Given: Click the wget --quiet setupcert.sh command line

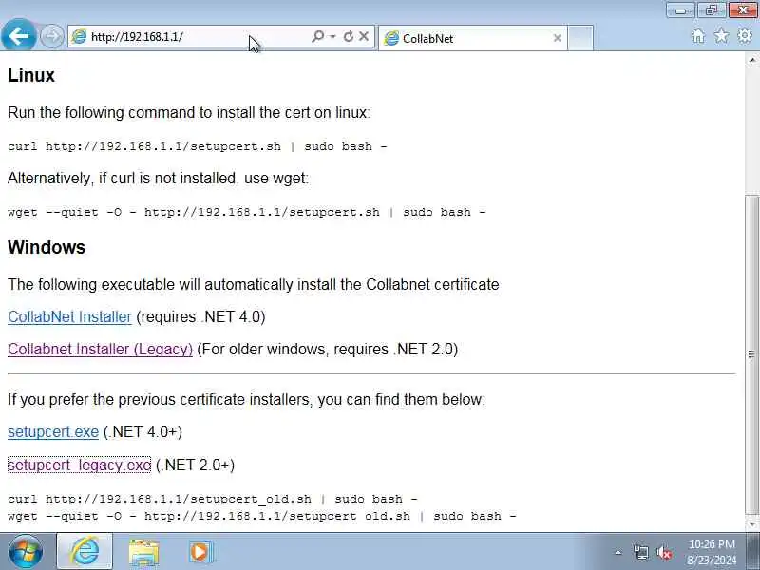Looking at the screenshot, I should [247, 212].
